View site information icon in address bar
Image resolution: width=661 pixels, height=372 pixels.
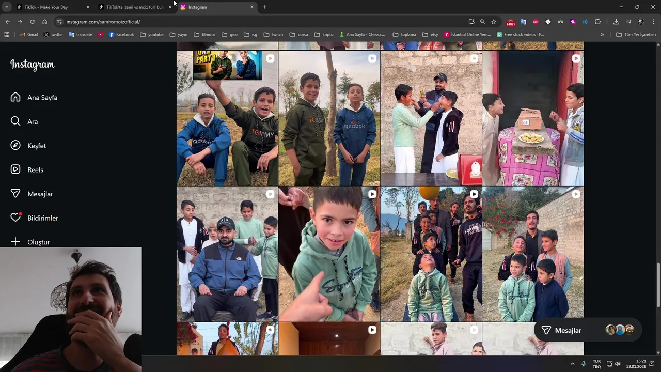coord(59,22)
